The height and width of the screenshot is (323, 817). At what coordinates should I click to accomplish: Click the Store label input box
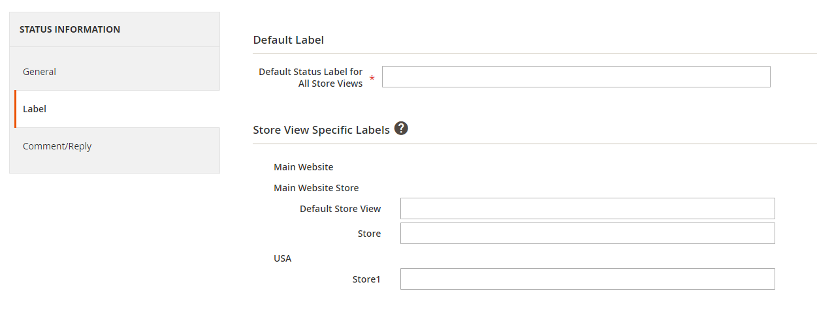click(x=586, y=234)
